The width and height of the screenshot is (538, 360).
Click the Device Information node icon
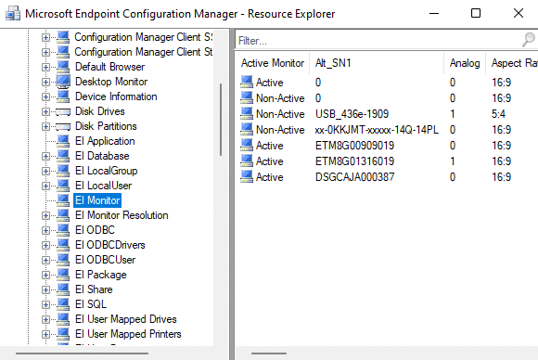click(63, 96)
